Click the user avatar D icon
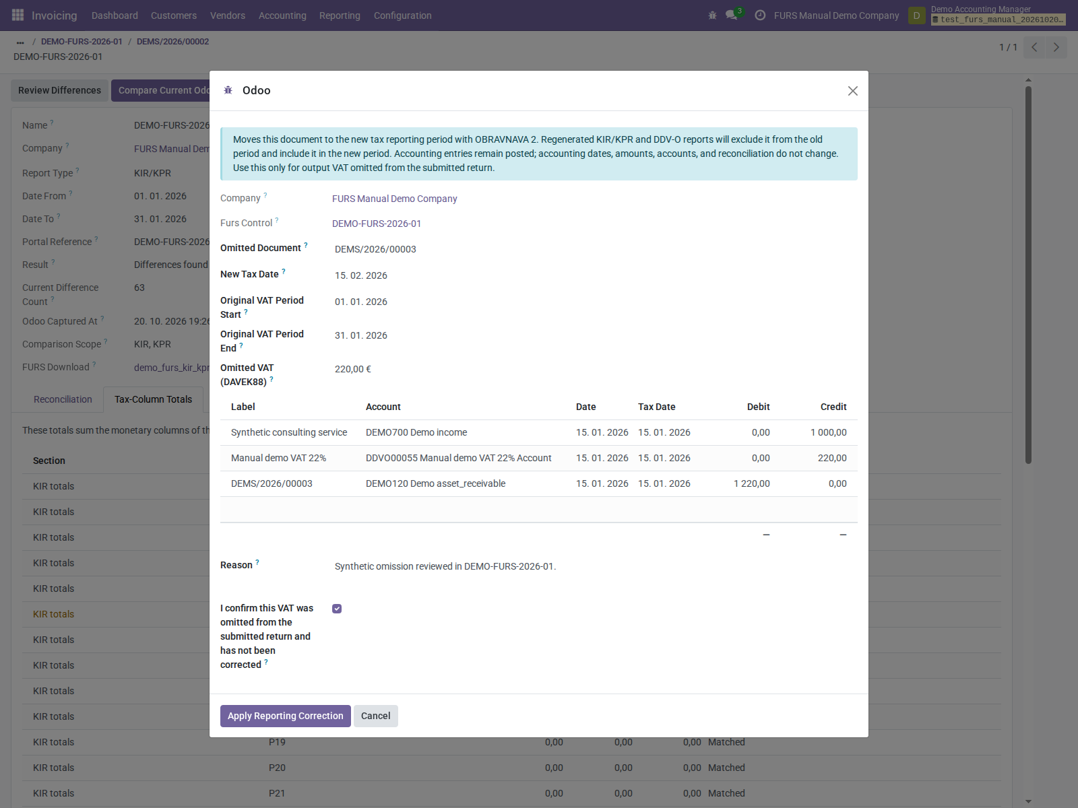1078x808 pixels. pos(916,15)
